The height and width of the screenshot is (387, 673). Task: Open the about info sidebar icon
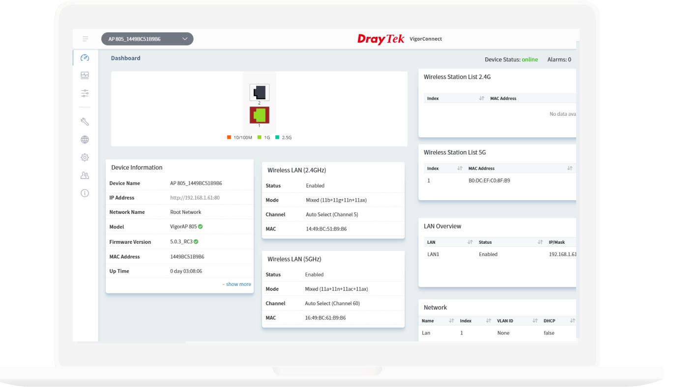point(85,193)
